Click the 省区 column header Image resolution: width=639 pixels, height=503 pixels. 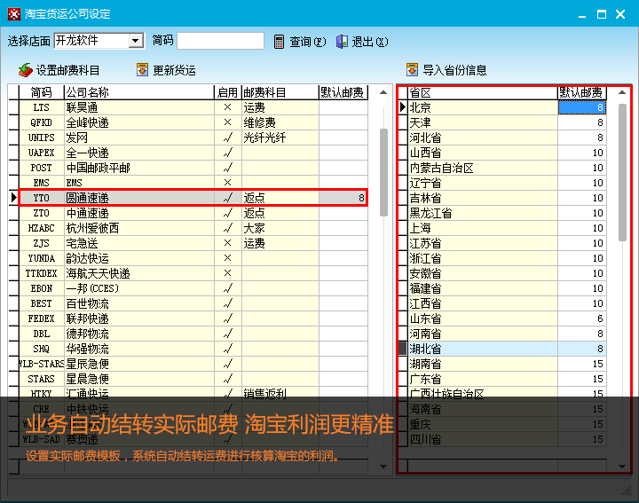click(x=483, y=92)
